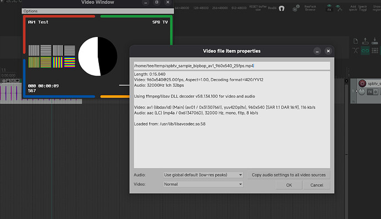This screenshot has width=381, height=219.
Task: Toggle the track FX bypass power button
Action: click(375, 92)
